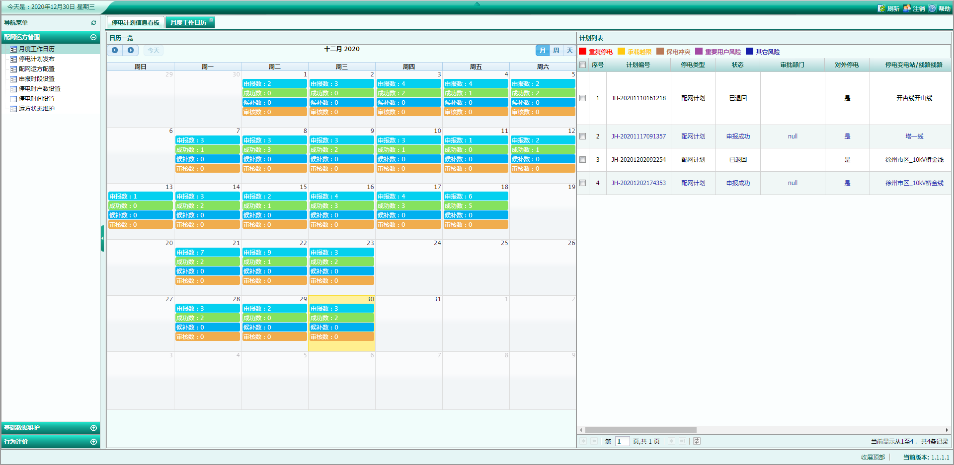The height and width of the screenshot is (465, 954).
Task: Refresh the 导航菜单 navigation panel
Action: (x=93, y=23)
